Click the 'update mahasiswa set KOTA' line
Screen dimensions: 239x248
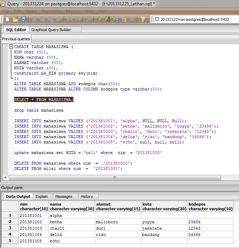point(88,153)
